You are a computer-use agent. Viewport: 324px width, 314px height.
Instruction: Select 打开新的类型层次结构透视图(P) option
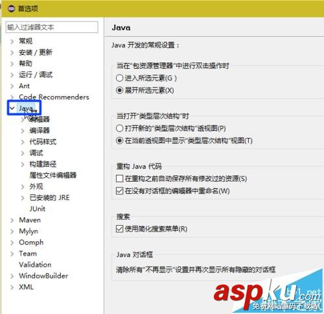coord(119,128)
